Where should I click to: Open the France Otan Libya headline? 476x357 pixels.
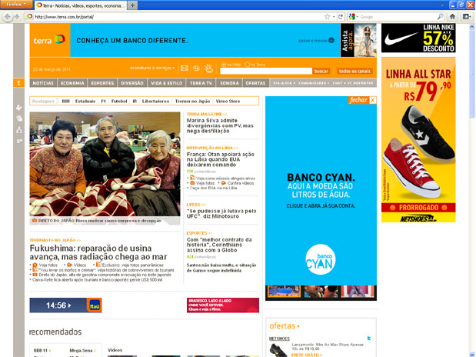pyautogui.click(x=221, y=159)
